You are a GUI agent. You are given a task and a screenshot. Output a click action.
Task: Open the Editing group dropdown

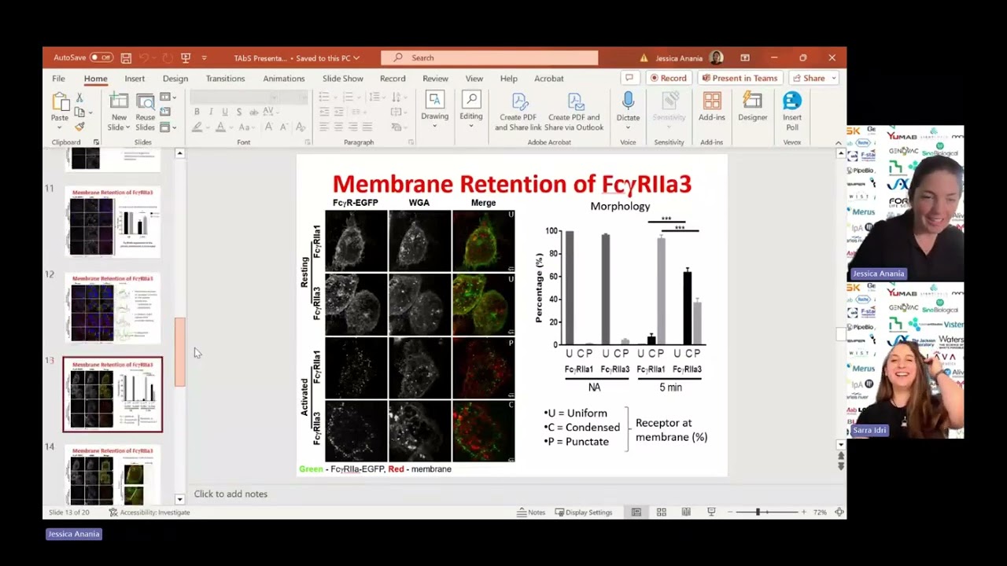(x=471, y=109)
